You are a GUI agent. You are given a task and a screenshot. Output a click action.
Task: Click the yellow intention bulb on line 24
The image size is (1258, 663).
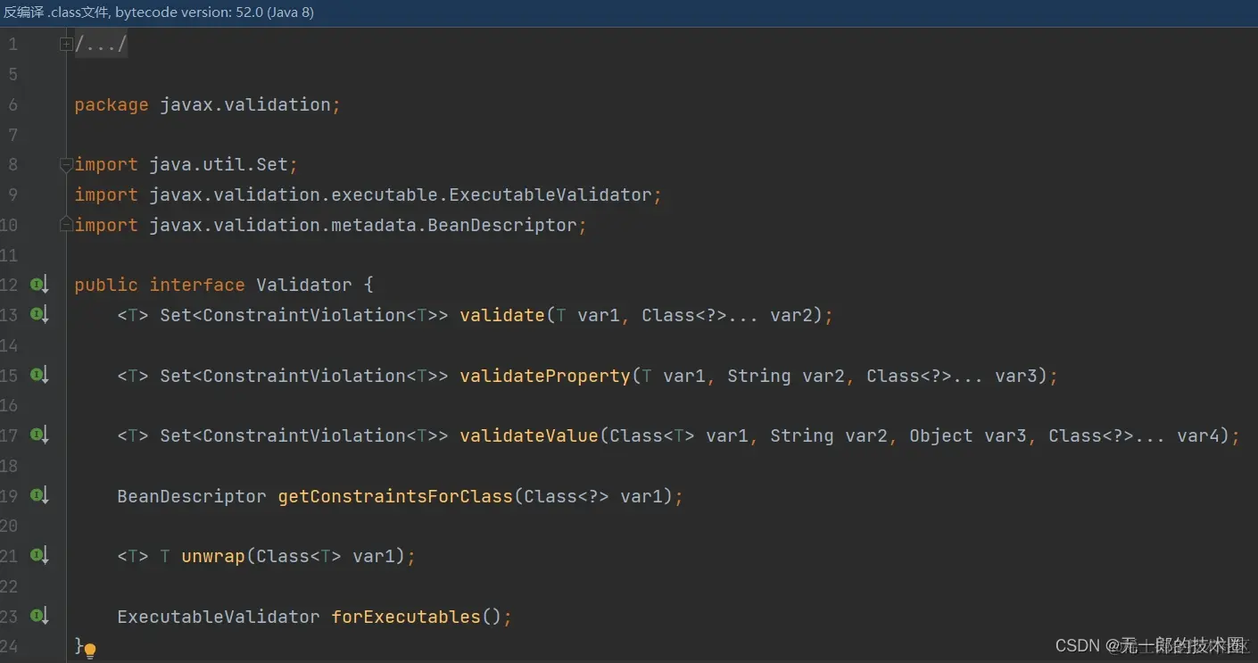[90, 651]
